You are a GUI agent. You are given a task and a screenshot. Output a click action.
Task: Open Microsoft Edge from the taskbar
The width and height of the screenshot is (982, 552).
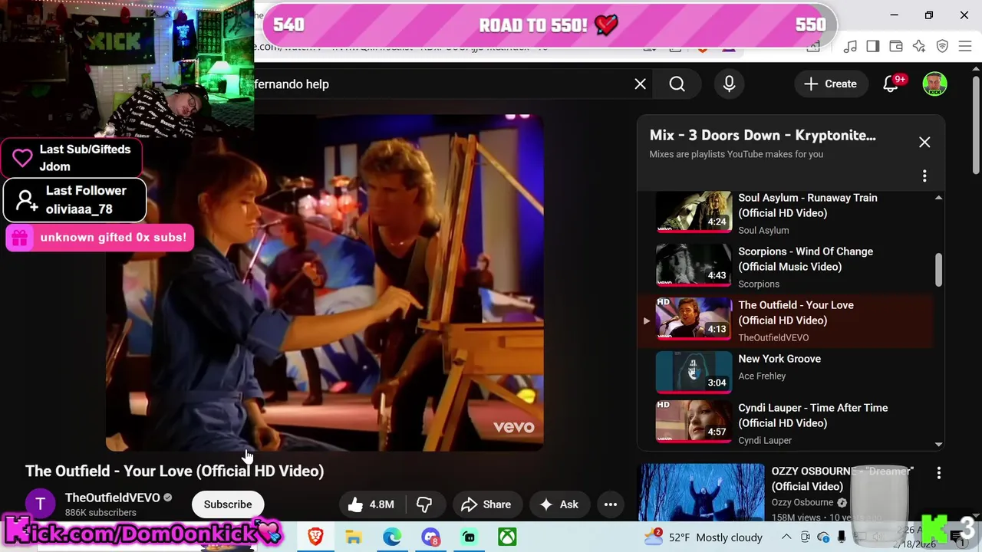[x=392, y=537]
